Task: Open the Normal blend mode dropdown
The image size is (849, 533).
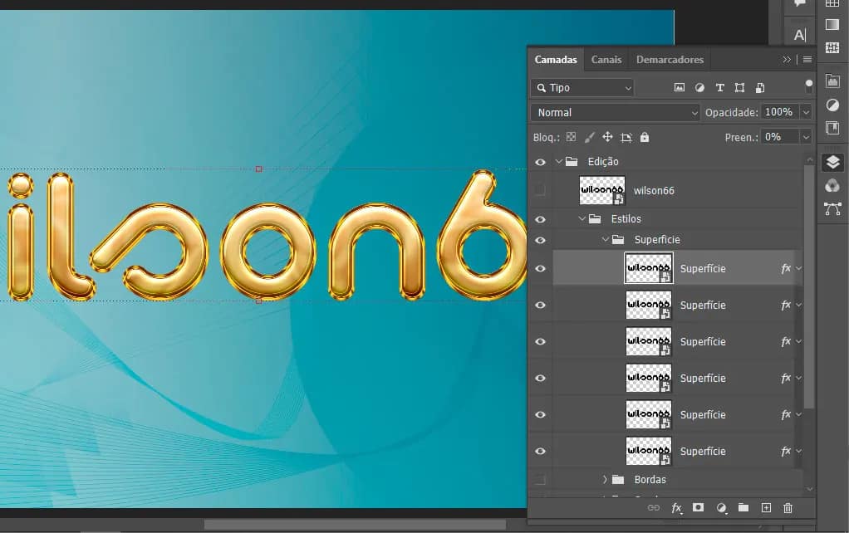Action: 616,112
